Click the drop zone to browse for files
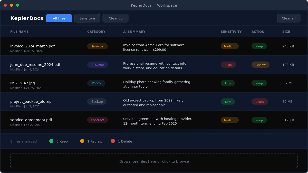 pyautogui.click(x=154, y=161)
